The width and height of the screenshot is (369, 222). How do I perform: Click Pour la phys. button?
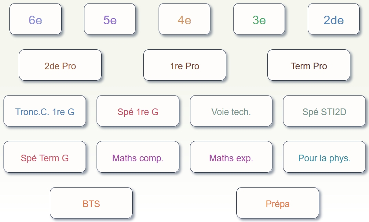pos(324,157)
